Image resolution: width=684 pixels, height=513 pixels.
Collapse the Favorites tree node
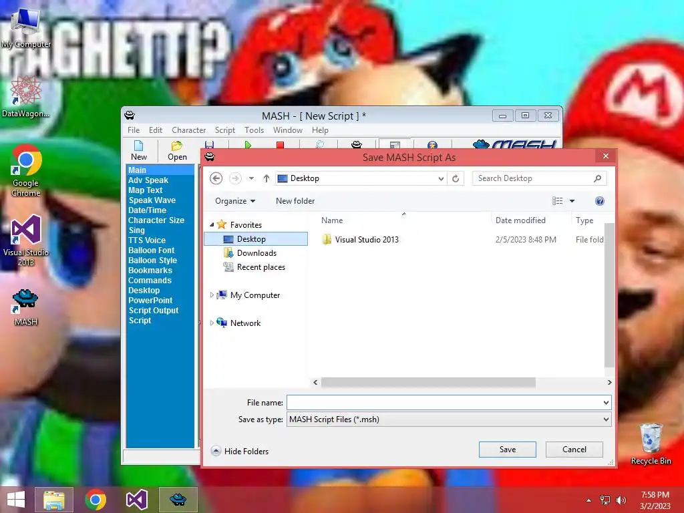point(212,224)
